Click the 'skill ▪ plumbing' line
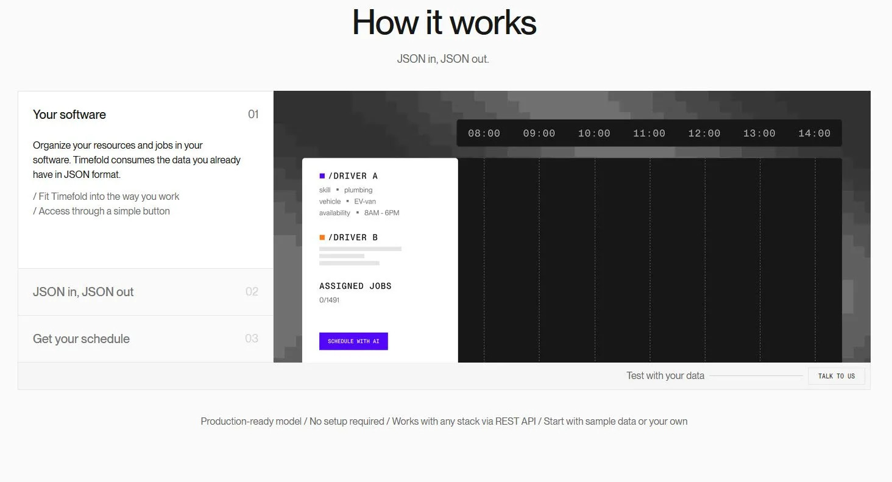The width and height of the screenshot is (892, 482). pyautogui.click(x=345, y=190)
